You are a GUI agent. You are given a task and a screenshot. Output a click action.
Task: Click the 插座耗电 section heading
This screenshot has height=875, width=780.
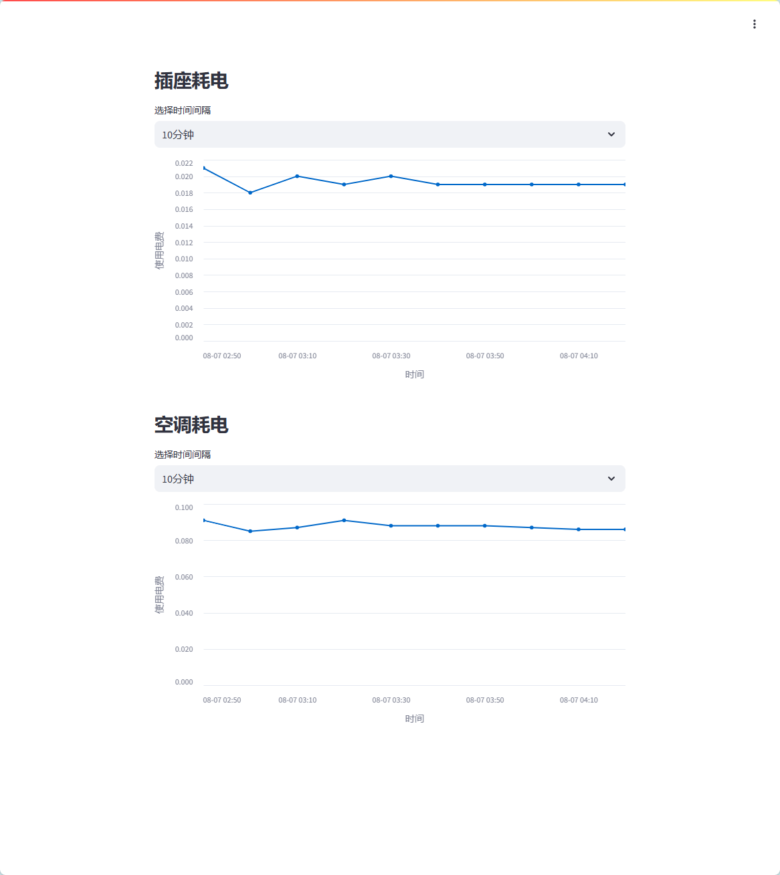coord(191,81)
